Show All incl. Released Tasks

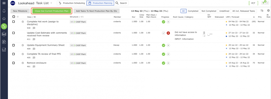[x=244, y=11]
